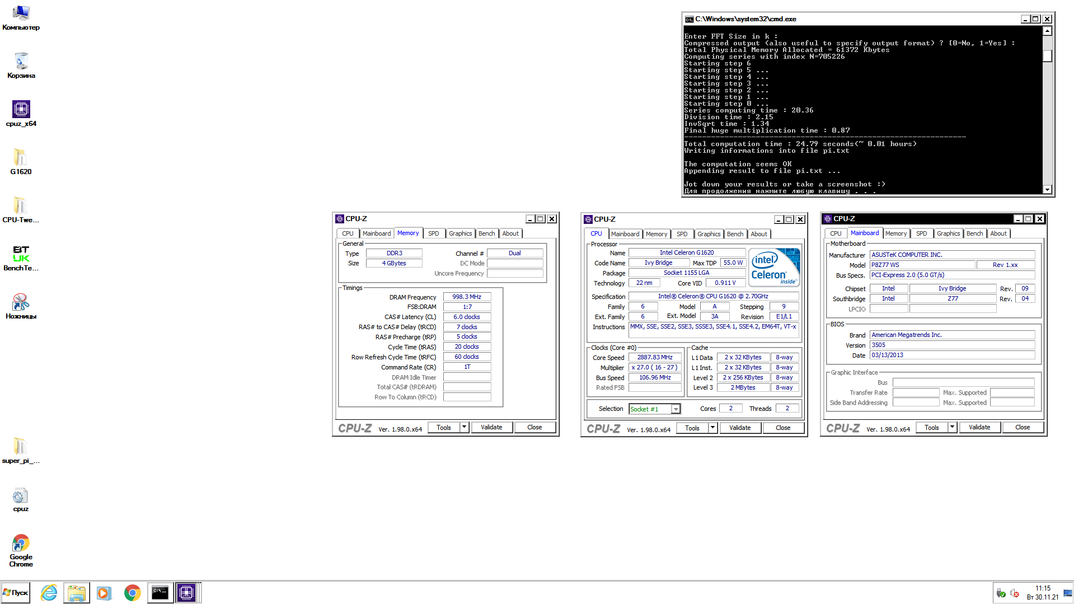Open About tab in Mainboard CPU-Z window
This screenshot has height=604, width=1074.
pos(998,233)
